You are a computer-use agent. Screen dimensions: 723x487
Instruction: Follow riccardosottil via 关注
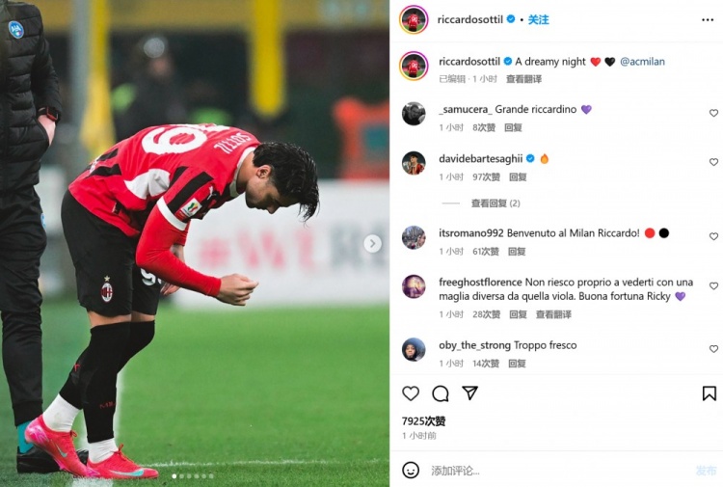pyautogui.click(x=538, y=20)
